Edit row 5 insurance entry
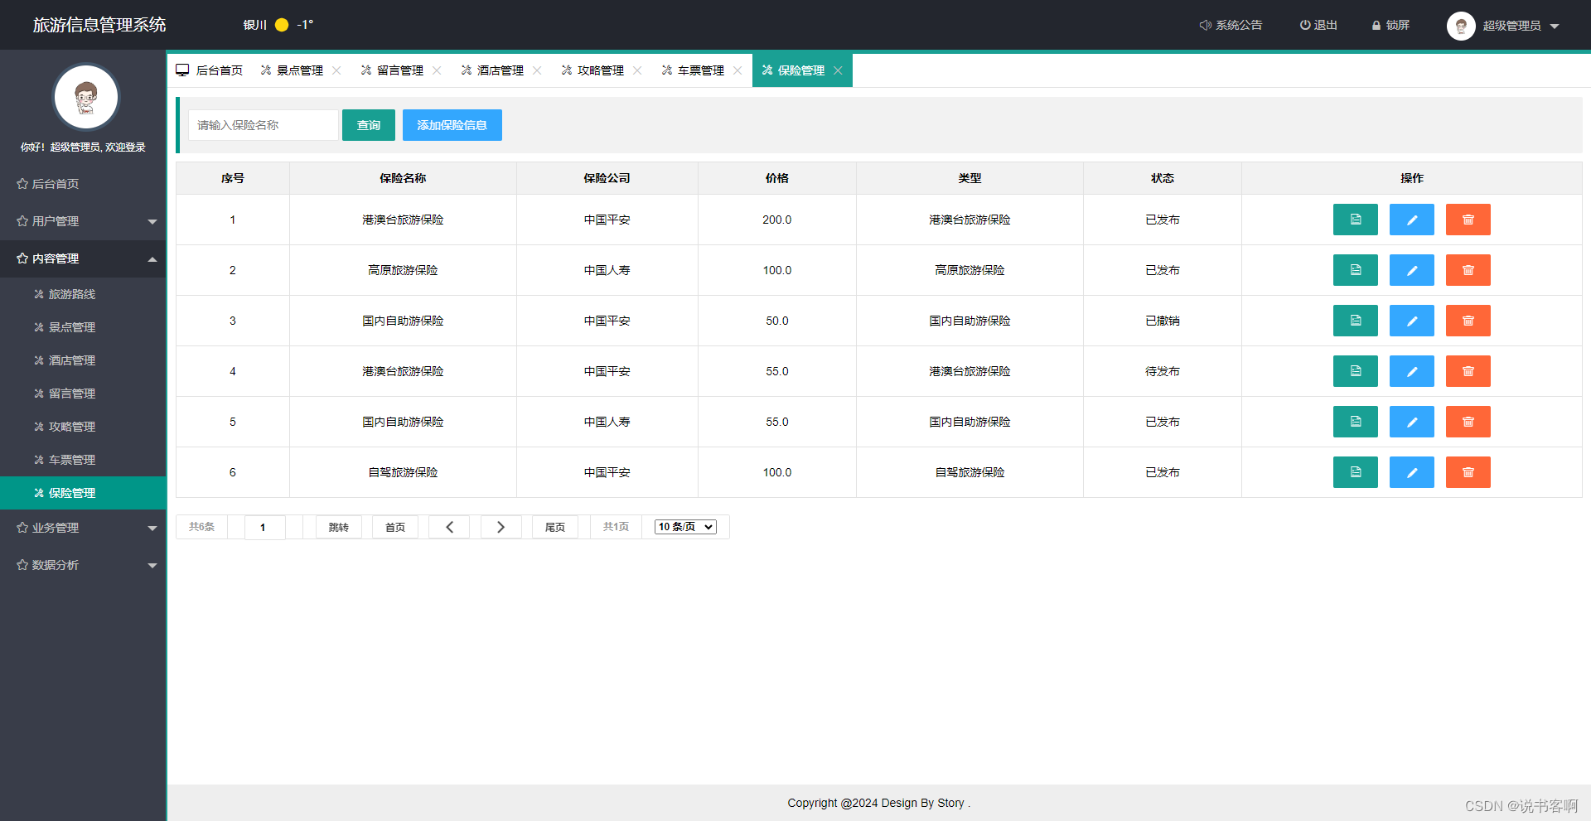Image resolution: width=1591 pixels, height=821 pixels. pyautogui.click(x=1411, y=422)
